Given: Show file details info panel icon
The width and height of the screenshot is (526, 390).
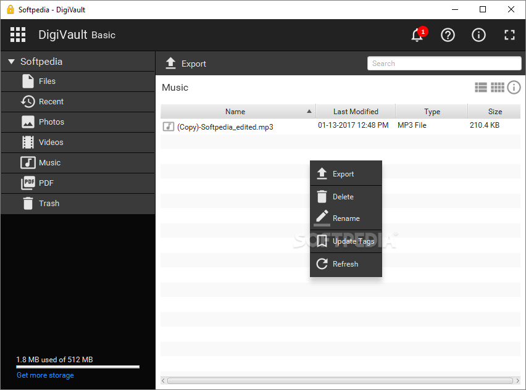Looking at the screenshot, I should [x=514, y=88].
